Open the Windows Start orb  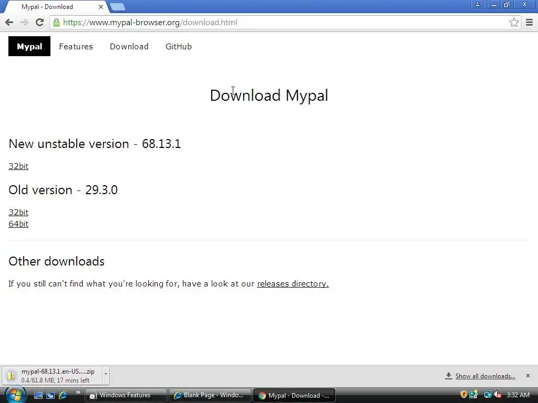(x=15, y=395)
